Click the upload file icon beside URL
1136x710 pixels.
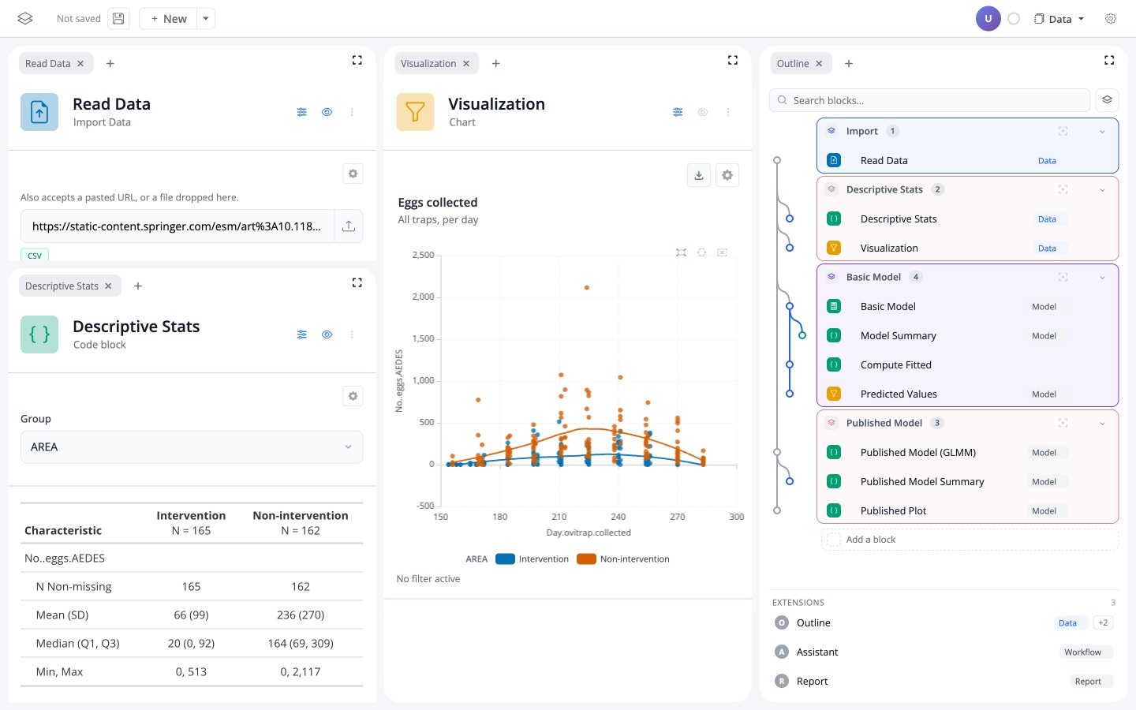[x=349, y=226]
